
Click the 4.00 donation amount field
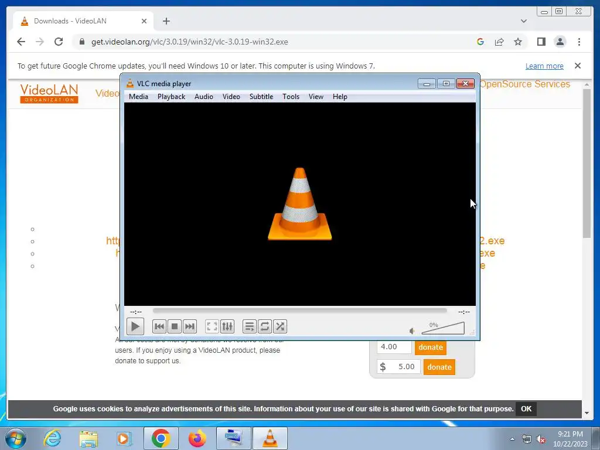pos(394,347)
